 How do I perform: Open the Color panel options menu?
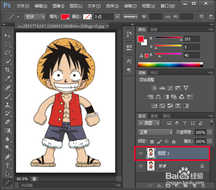[211, 29]
